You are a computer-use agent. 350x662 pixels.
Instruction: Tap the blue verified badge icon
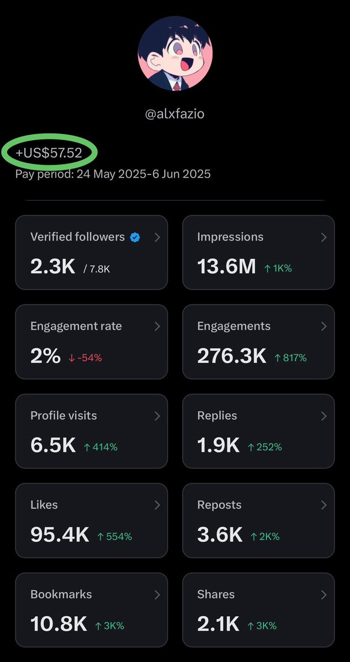point(135,237)
